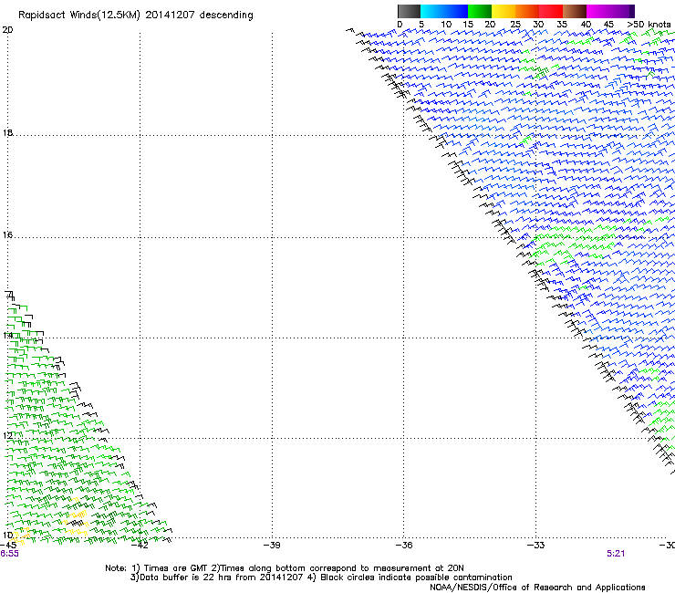The width and height of the screenshot is (675, 593).
Task: Click the green 15-20 knots color band
Action: pos(480,11)
